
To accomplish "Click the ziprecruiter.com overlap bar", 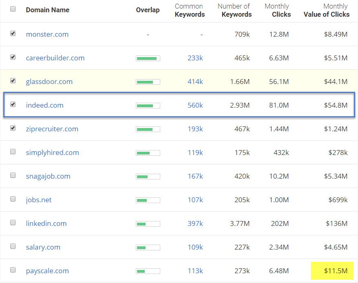I will click(x=148, y=130).
